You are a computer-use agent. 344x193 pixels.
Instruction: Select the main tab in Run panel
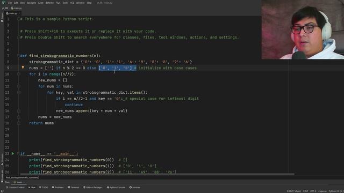point(19,182)
